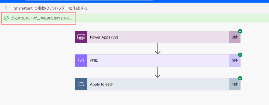Viewport: 269px width, 105px height.
Task: Click the green success badge on 作成 step
Action: pos(240,55)
